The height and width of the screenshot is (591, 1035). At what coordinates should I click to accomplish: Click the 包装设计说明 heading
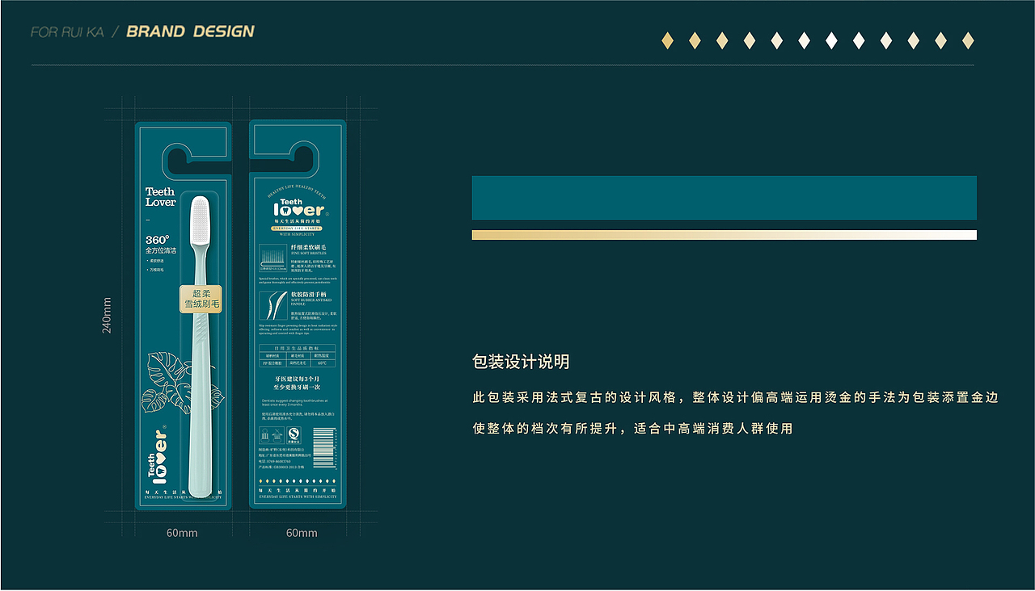pyautogui.click(x=521, y=362)
